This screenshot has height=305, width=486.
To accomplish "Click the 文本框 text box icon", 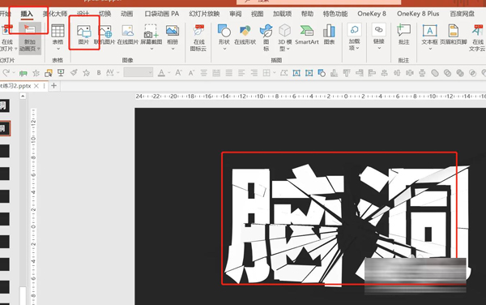I will pyautogui.click(x=429, y=31).
